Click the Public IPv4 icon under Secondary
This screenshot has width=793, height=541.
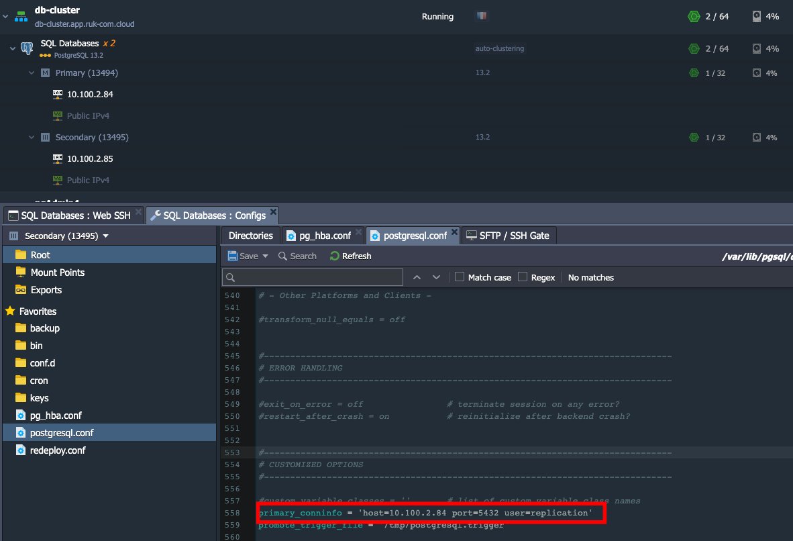pyautogui.click(x=58, y=180)
